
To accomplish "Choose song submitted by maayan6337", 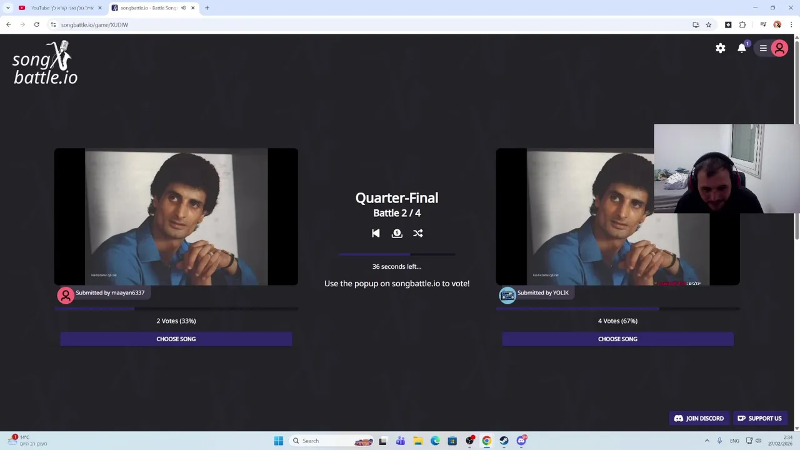I will (176, 339).
